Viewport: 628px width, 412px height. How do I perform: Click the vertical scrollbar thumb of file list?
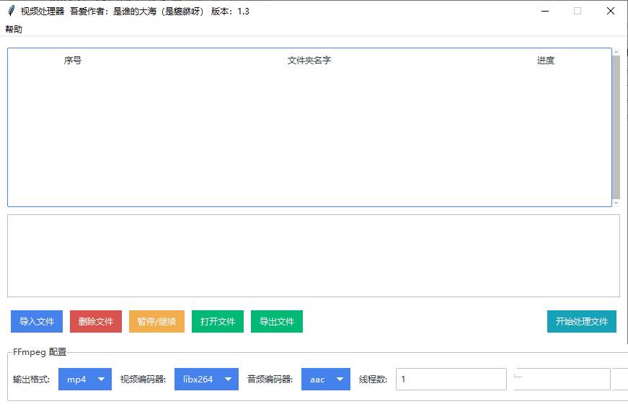point(616,126)
